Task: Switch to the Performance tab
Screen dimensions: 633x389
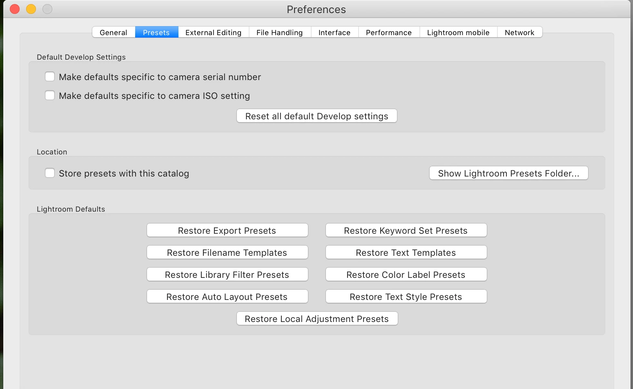Action: 389,32
